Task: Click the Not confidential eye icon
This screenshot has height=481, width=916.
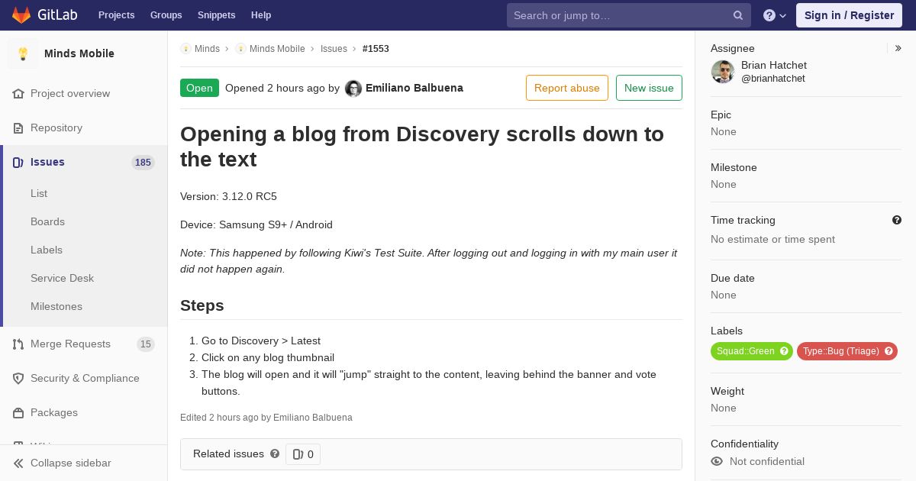Action: (717, 461)
